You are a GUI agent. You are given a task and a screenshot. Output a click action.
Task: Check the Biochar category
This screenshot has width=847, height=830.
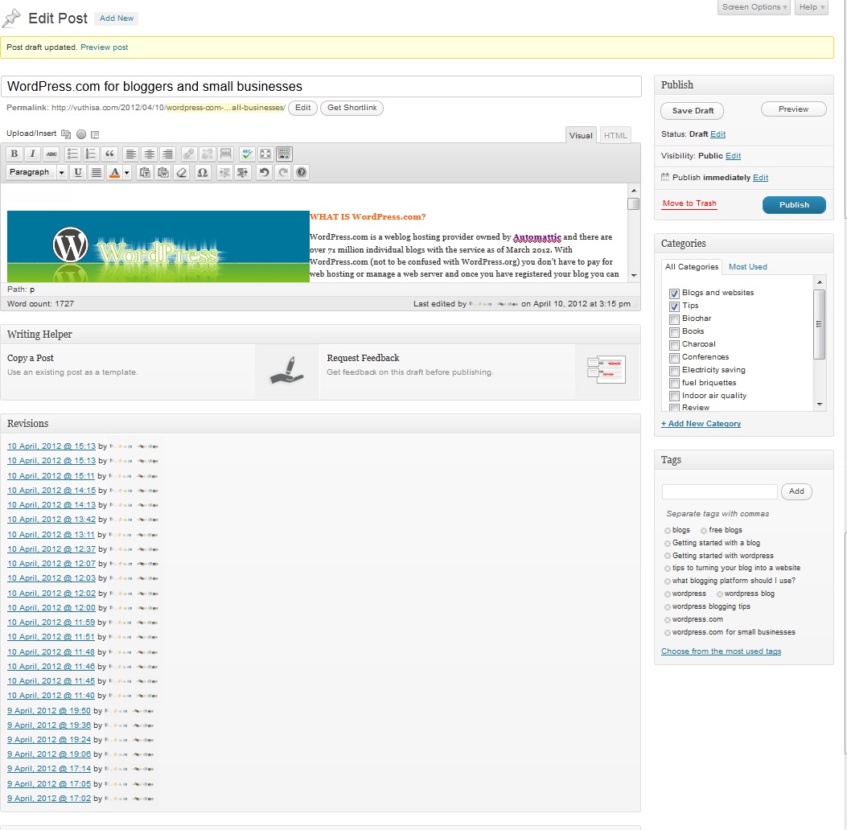(674, 319)
